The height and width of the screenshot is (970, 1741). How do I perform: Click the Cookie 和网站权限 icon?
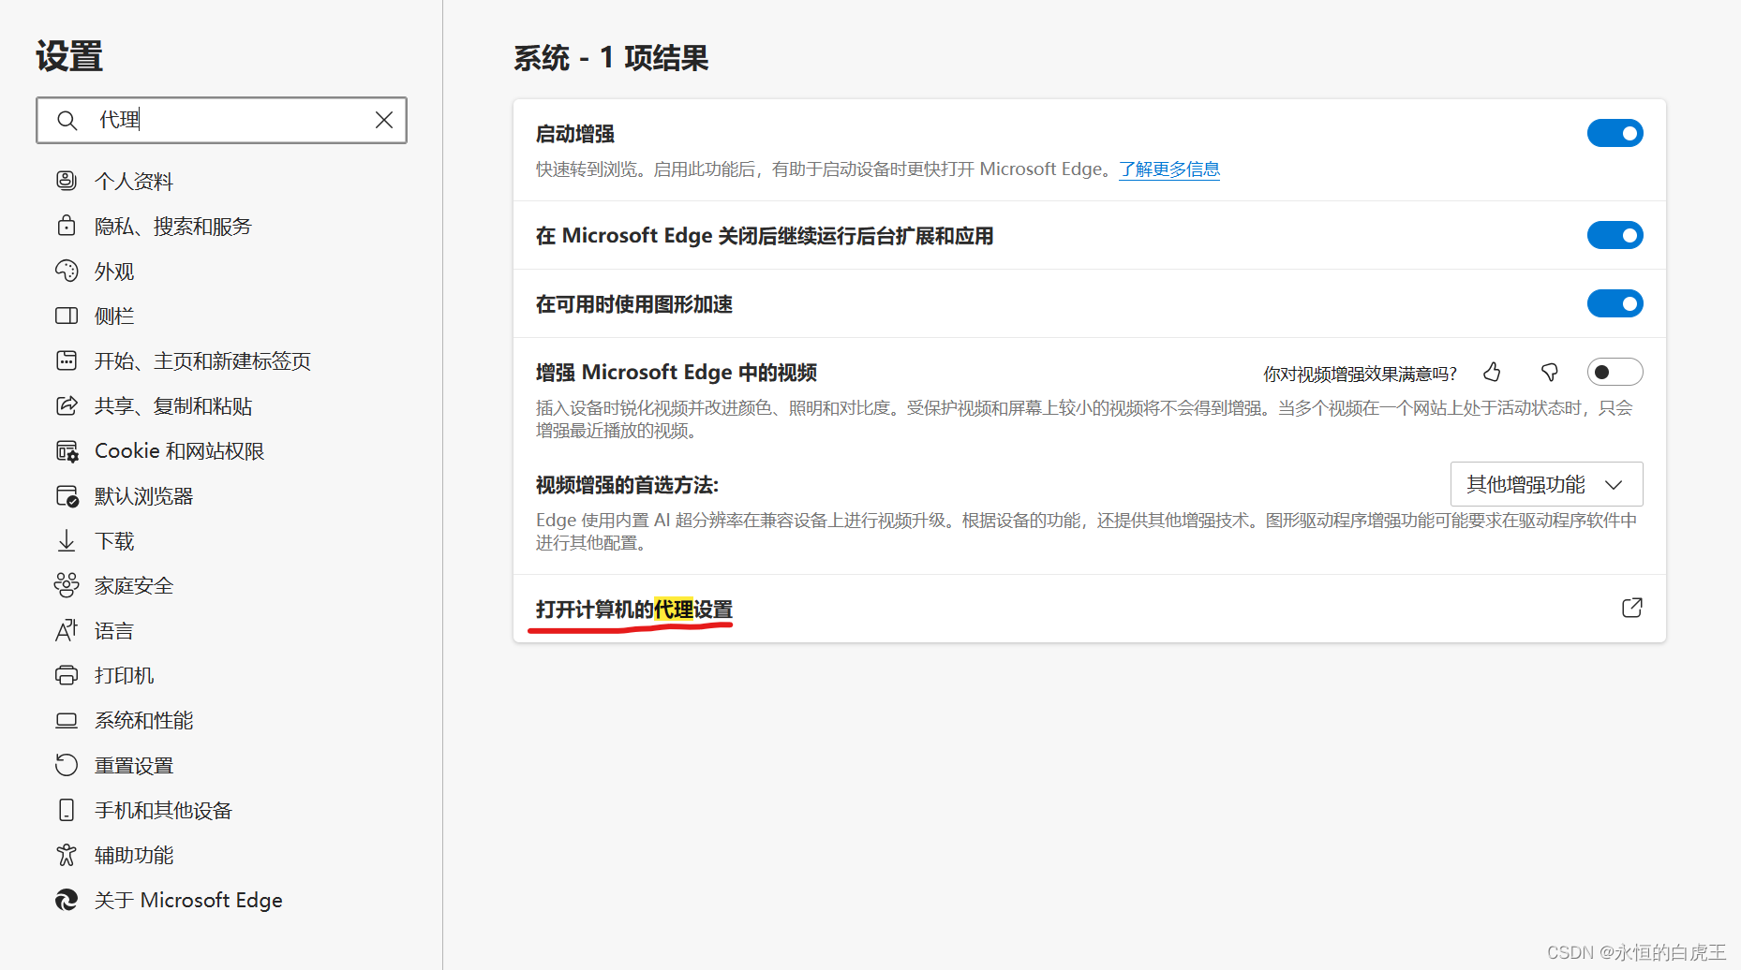67,450
